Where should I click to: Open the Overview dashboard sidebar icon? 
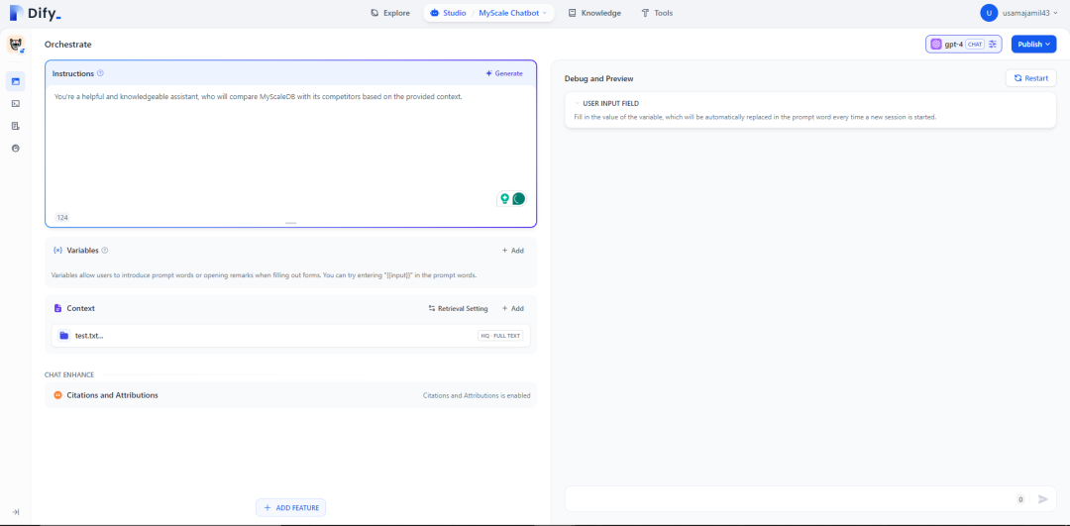click(x=16, y=148)
